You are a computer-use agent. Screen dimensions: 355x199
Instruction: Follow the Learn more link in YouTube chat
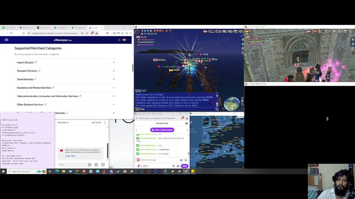click(70, 156)
